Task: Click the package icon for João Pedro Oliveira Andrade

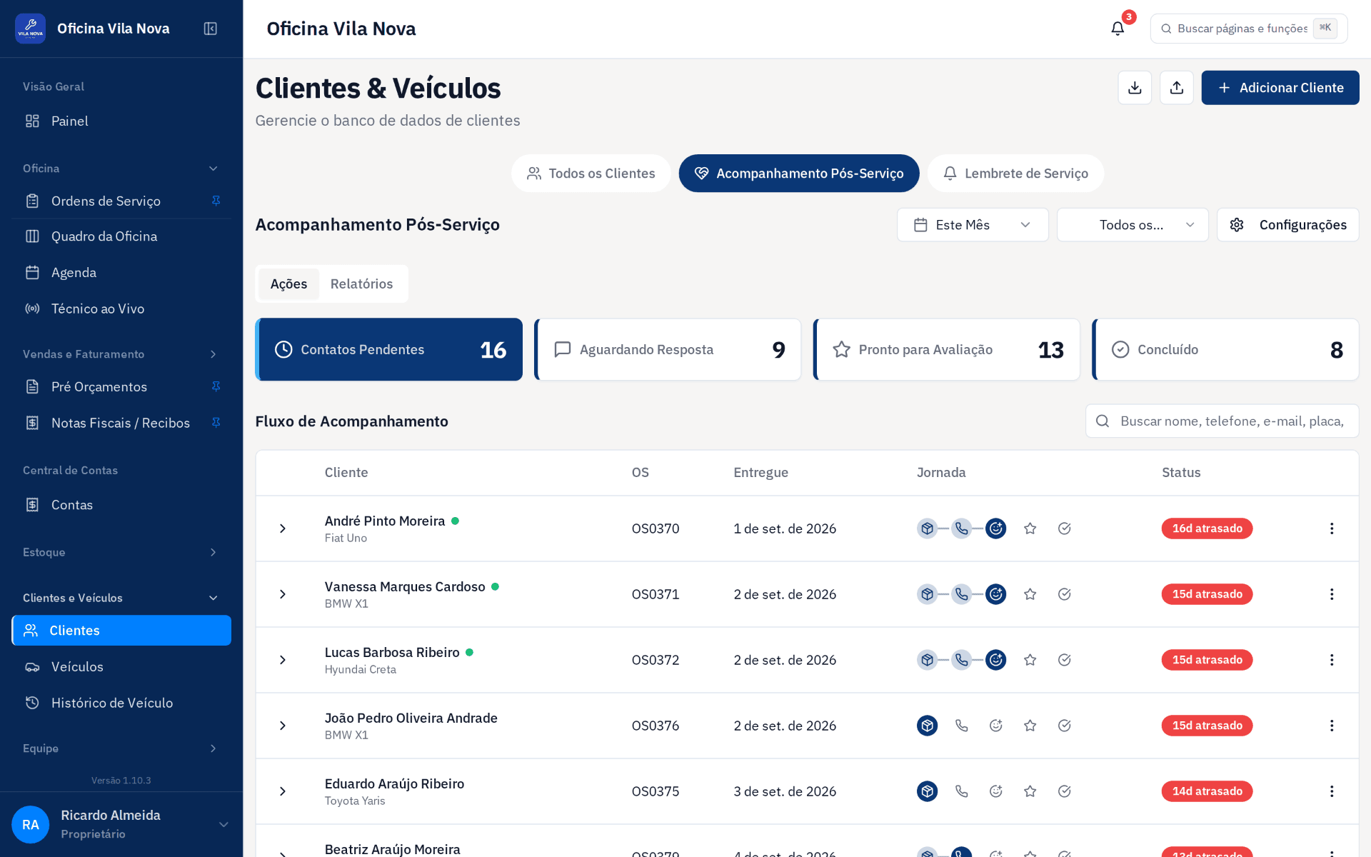Action: coord(927,726)
